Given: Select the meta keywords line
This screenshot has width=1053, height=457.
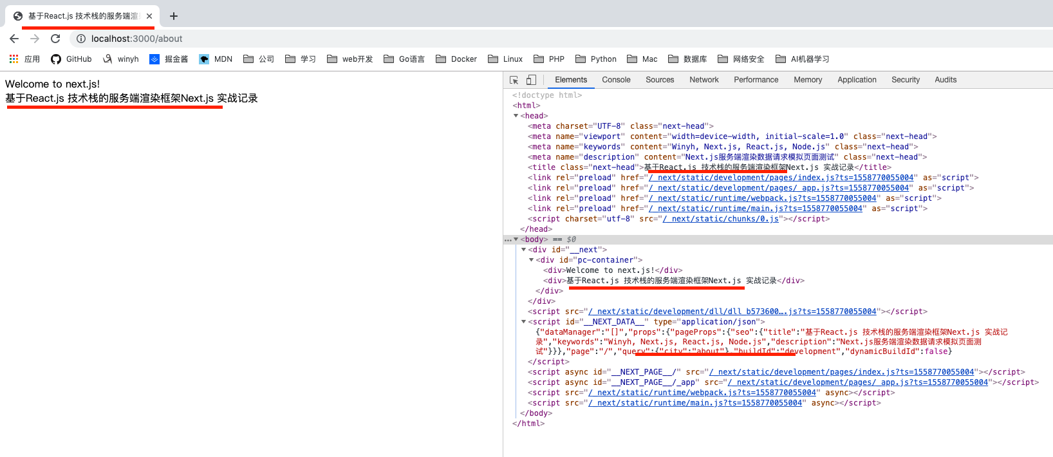Looking at the screenshot, I should tap(723, 147).
